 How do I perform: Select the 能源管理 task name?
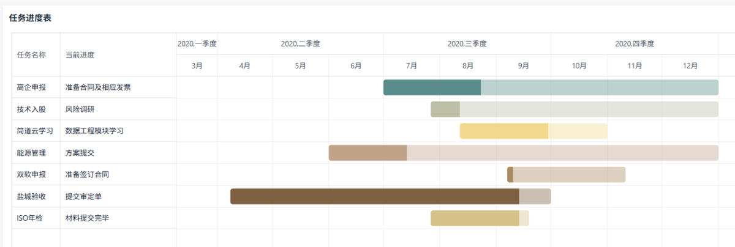pos(31,153)
